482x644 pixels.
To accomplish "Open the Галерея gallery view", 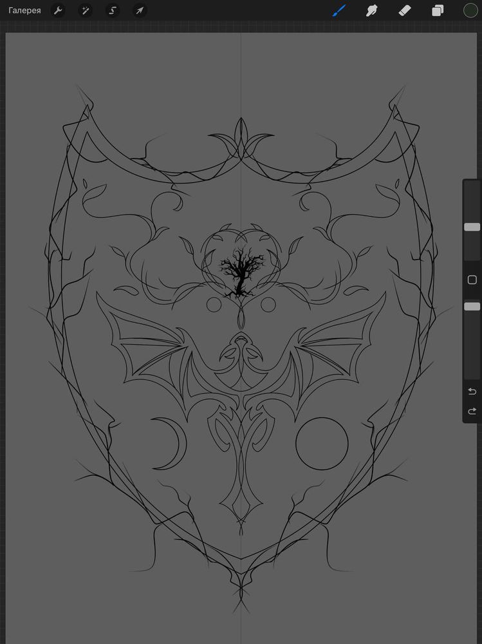I will 24,11.
